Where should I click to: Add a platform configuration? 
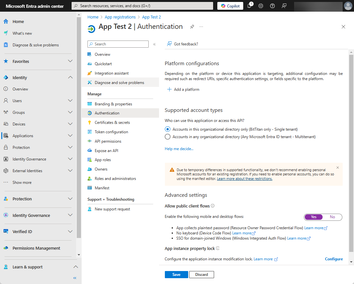pyautogui.click(x=183, y=89)
